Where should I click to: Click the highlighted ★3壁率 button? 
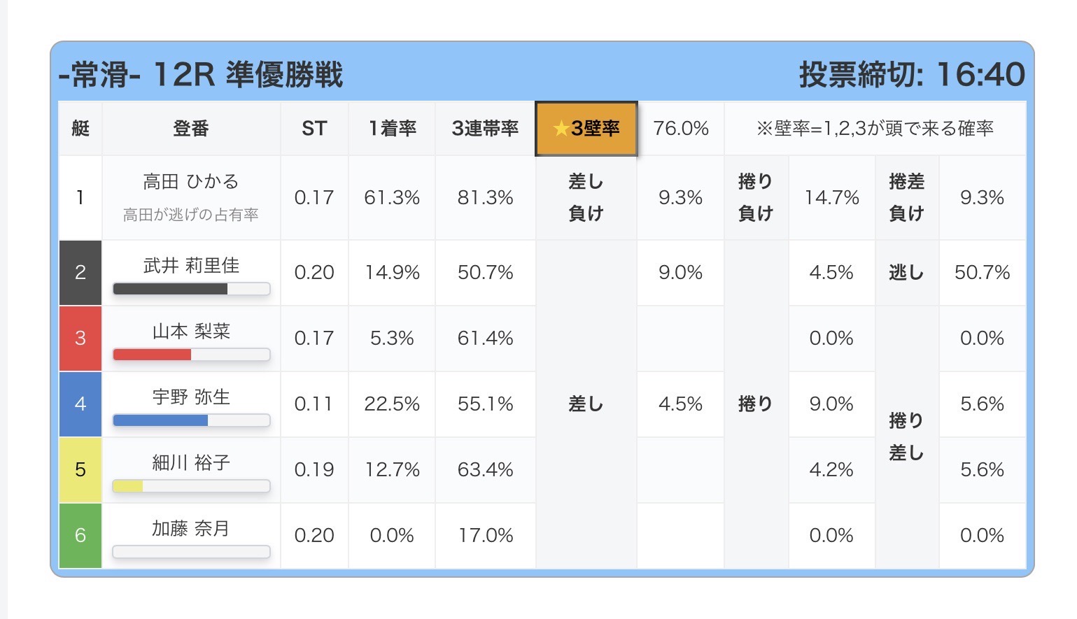click(586, 129)
